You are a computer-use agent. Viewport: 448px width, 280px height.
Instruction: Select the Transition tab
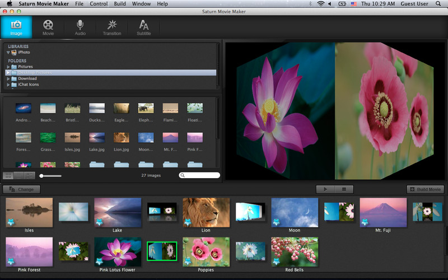(x=112, y=27)
